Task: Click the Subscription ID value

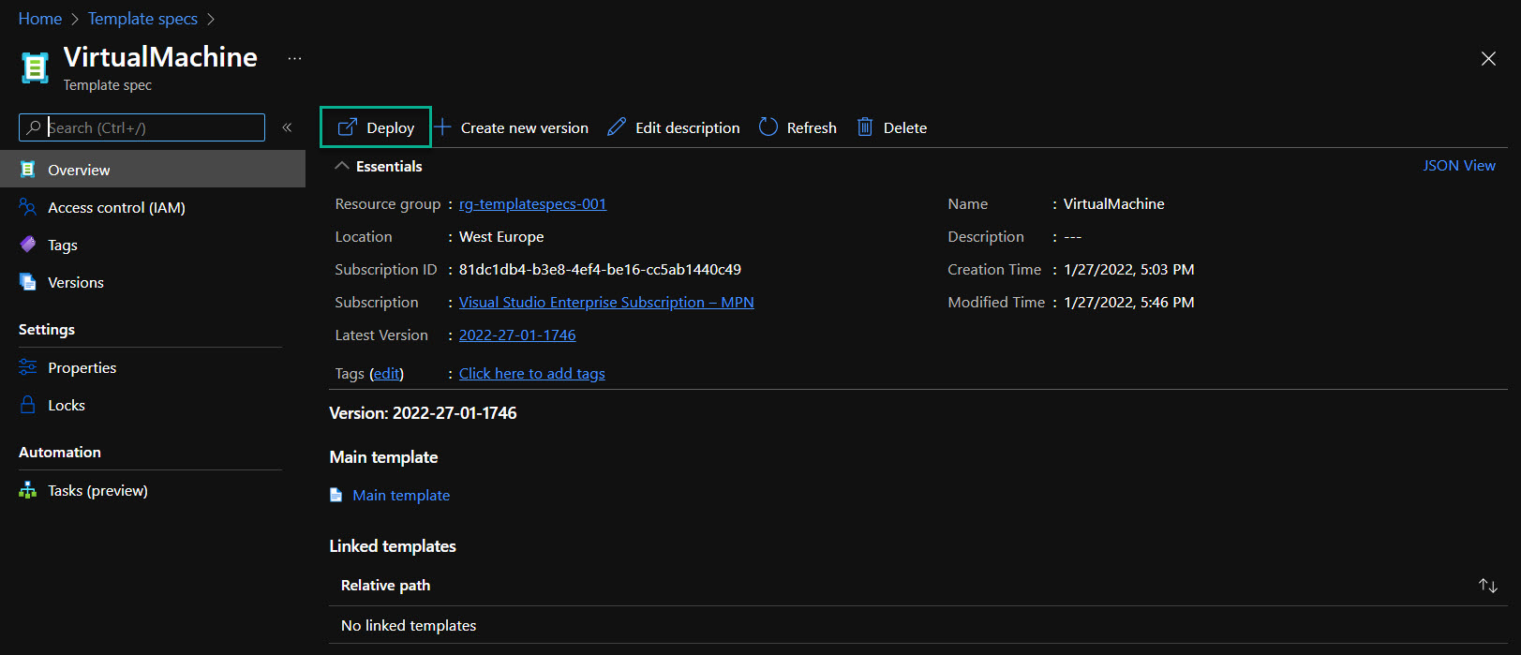Action: [x=600, y=269]
